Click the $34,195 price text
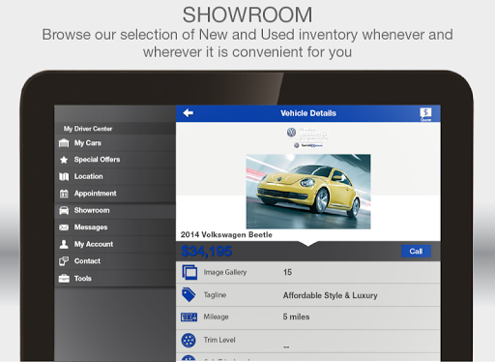This screenshot has height=362, width=495. (206, 252)
